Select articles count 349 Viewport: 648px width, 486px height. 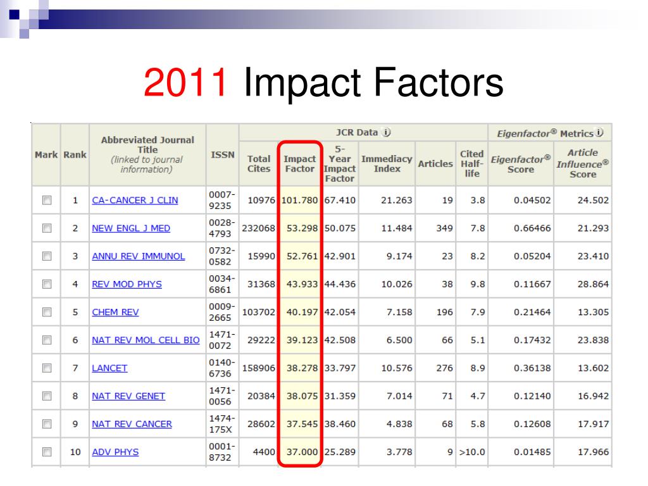[445, 228]
